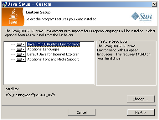159x120 pixels.
Task: Open the dropdown arrow for Additional Languages
Action: click(x=24, y=49)
